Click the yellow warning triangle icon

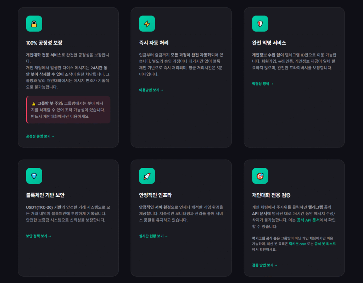coord(34,104)
